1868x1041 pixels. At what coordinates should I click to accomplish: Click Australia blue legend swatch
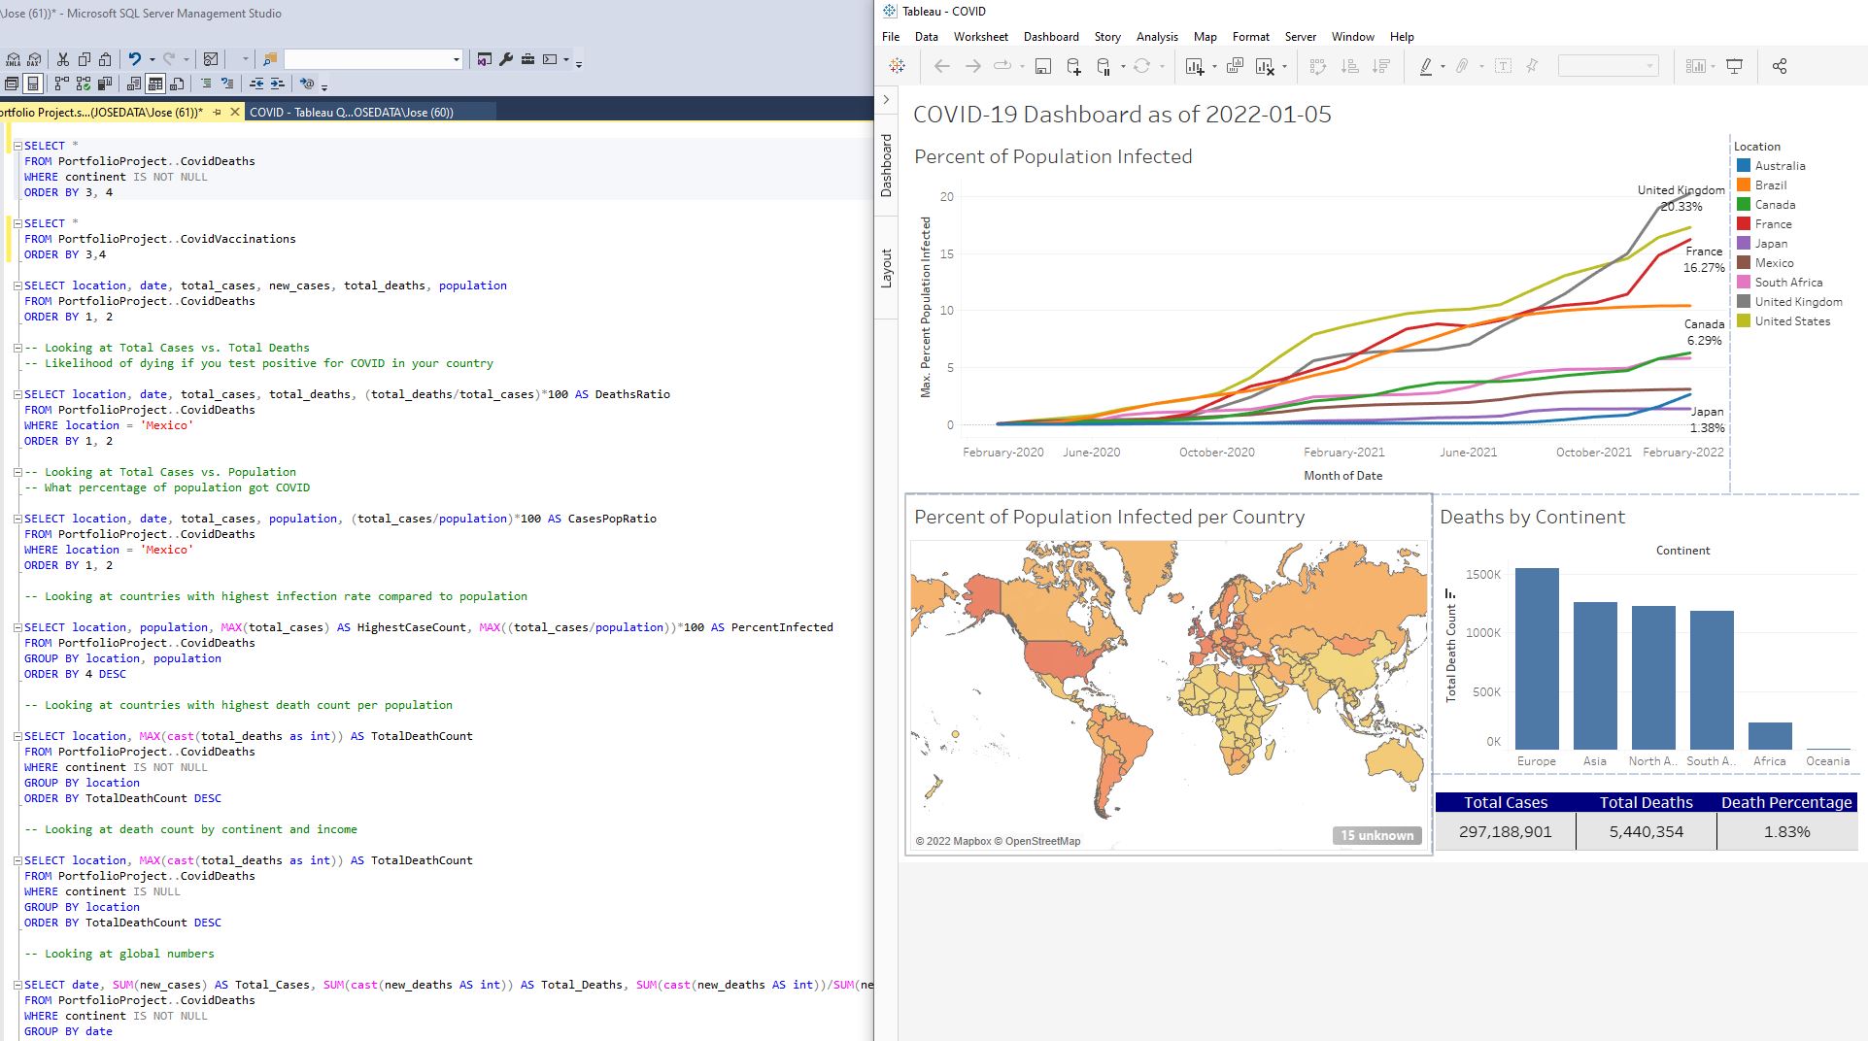pyautogui.click(x=1744, y=166)
